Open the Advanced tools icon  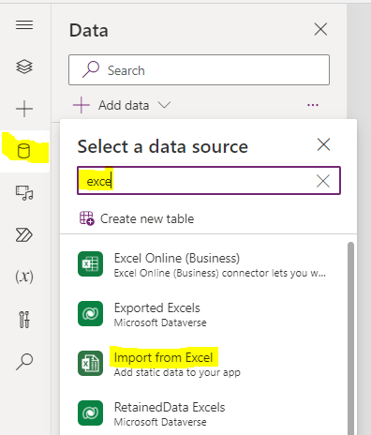tap(24, 319)
